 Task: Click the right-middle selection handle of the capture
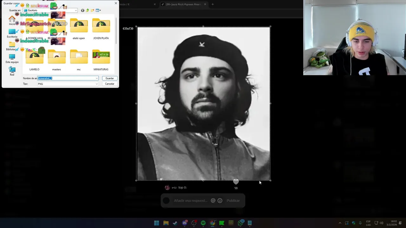pyautogui.click(x=270, y=103)
